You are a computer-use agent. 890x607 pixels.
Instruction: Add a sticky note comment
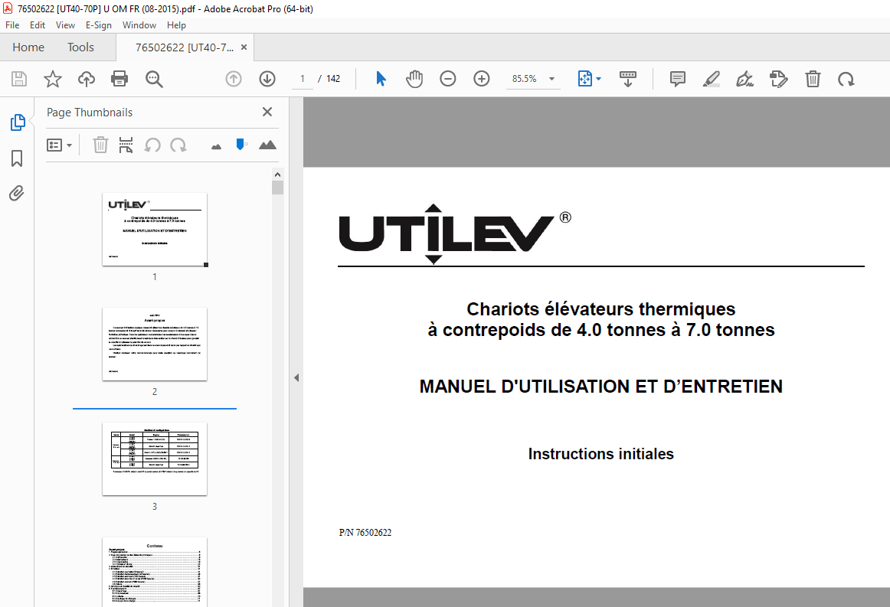pos(677,78)
